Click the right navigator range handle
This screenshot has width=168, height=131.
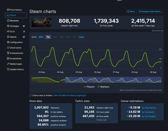[x=161, y=80]
